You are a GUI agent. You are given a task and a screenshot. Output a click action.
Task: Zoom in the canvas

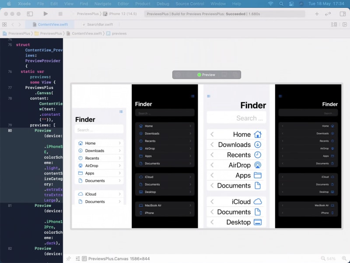[x=344, y=259]
